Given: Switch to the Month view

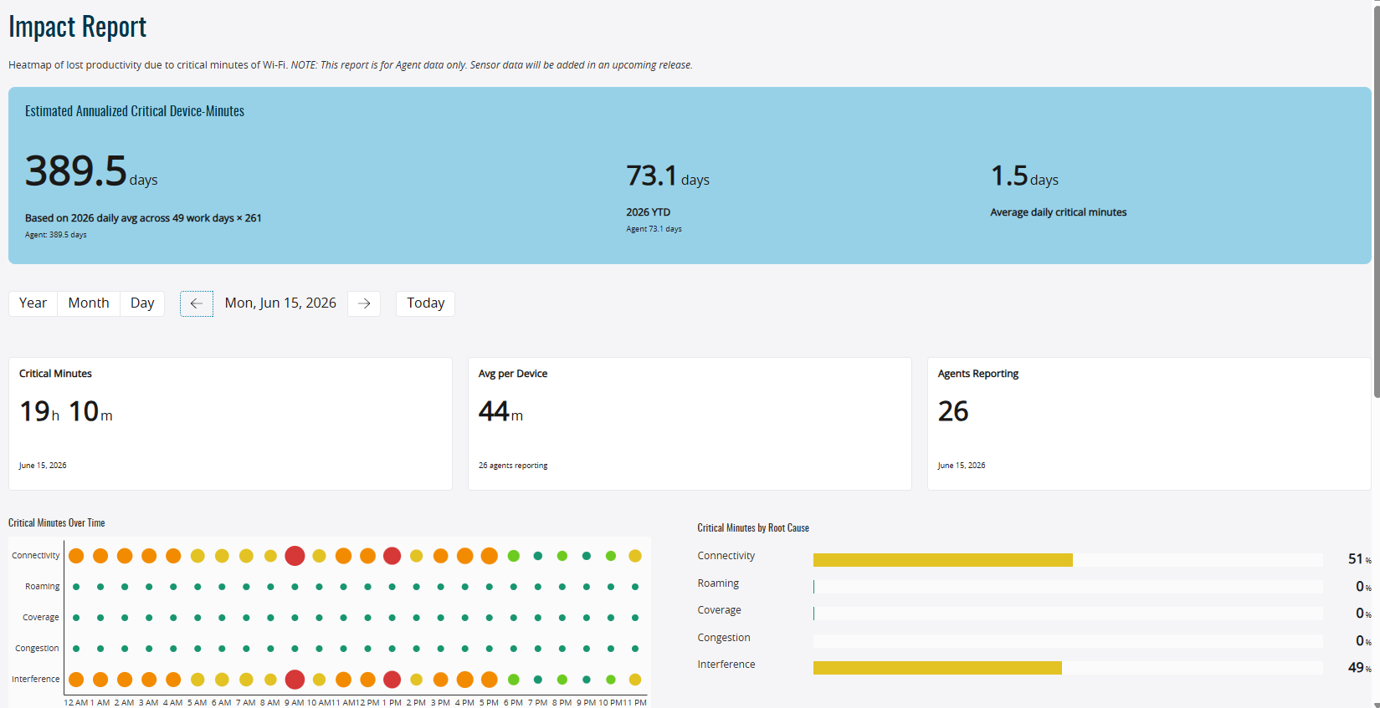Looking at the screenshot, I should coord(89,303).
